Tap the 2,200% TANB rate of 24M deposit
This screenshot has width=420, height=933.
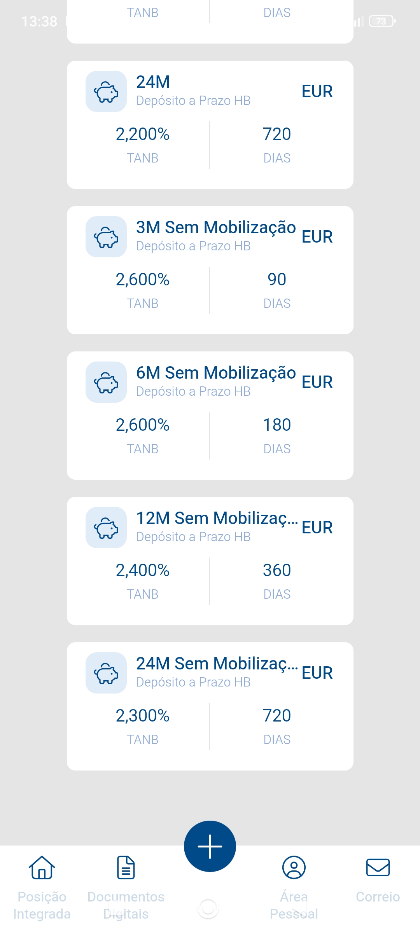[x=143, y=134]
